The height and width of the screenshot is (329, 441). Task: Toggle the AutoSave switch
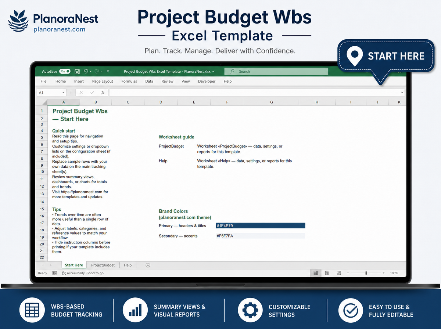click(65, 72)
